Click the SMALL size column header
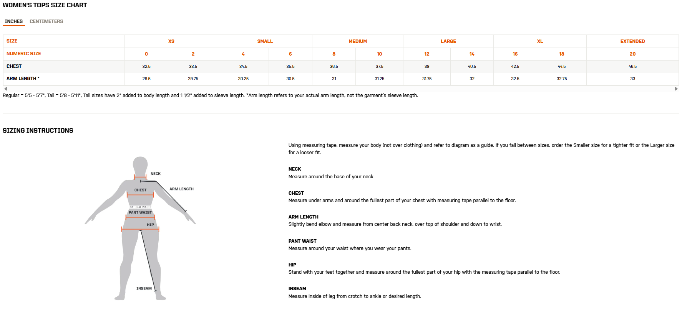 [x=265, y=41]
